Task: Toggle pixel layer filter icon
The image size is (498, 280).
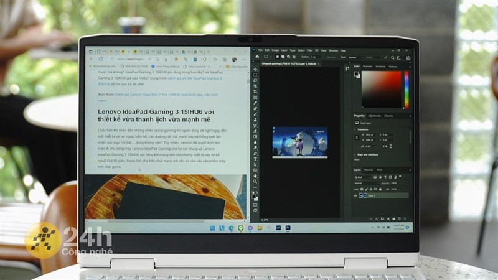Action: [x=375, y=177]
